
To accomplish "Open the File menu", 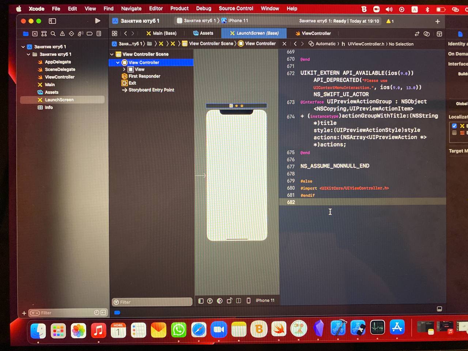I will click(x=56, y=9).
